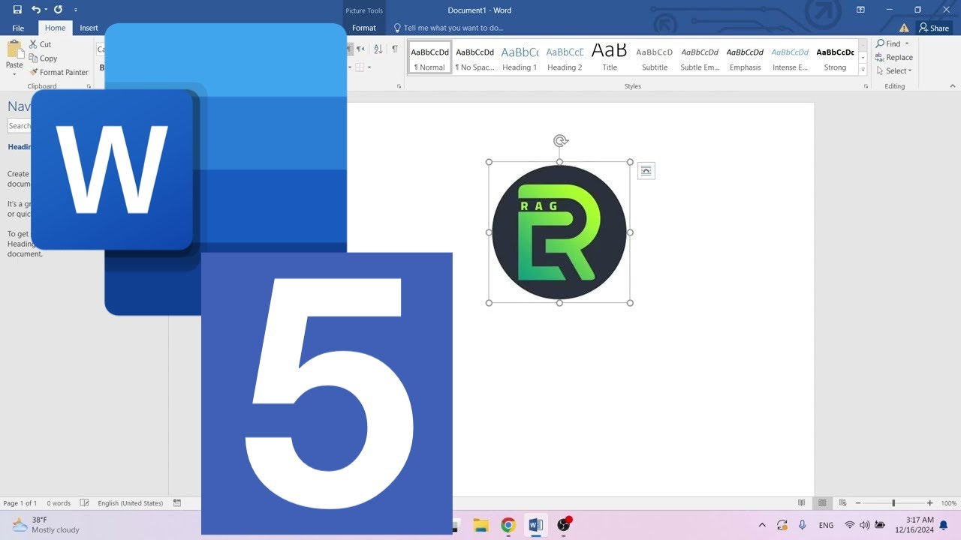The width and height of the screenshot is (961, 540).
Task: Move Styles gallery down one row
Action: click(863, 58)
